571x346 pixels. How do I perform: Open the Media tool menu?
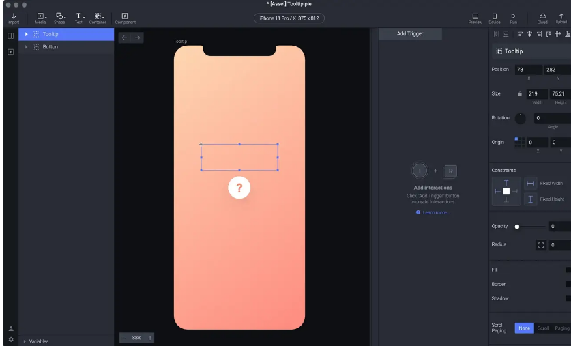click(x=41, y=18)
